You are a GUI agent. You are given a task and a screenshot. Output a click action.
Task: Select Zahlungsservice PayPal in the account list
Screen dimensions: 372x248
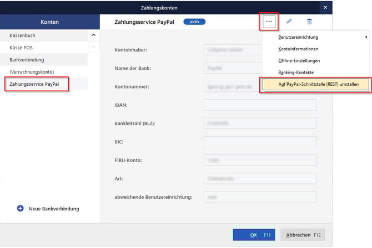point(44,84)
